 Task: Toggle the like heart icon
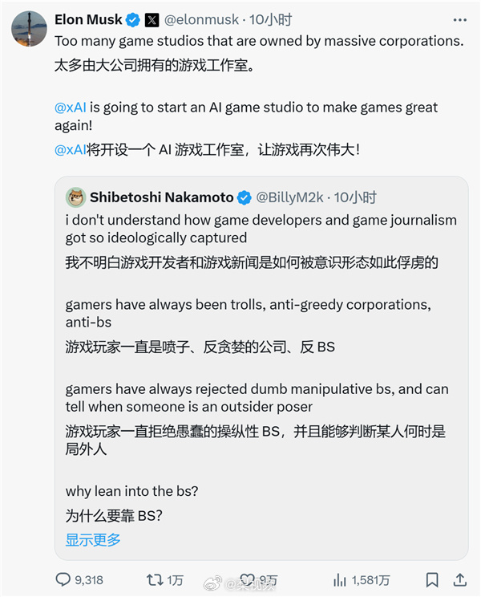[x=248, y=580]
